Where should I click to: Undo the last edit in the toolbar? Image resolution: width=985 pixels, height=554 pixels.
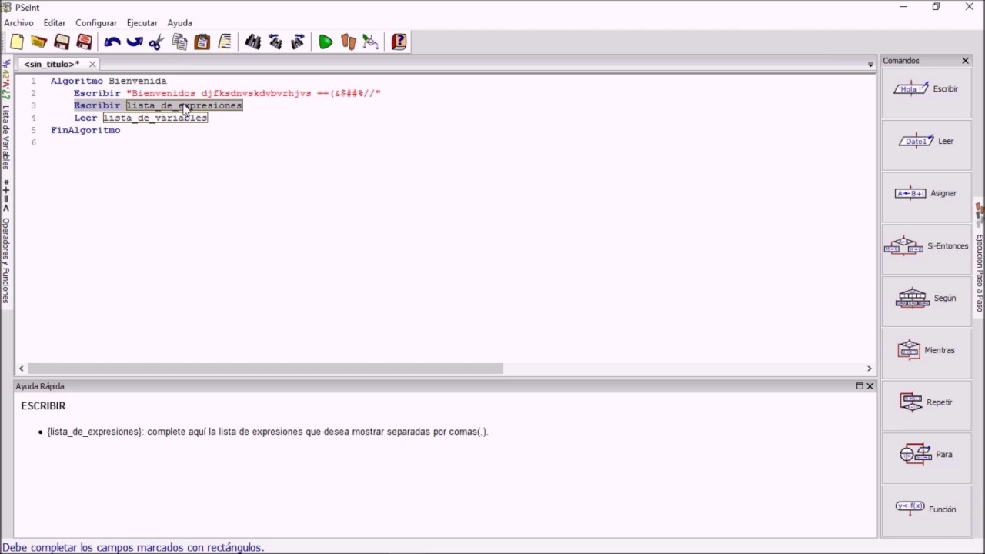coord(112,42)
